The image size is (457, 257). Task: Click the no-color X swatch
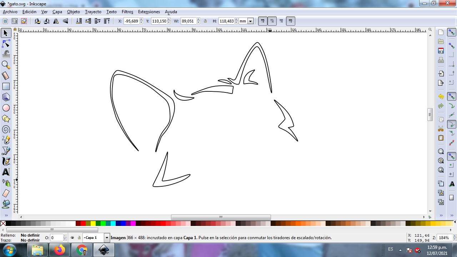point(3,223)
